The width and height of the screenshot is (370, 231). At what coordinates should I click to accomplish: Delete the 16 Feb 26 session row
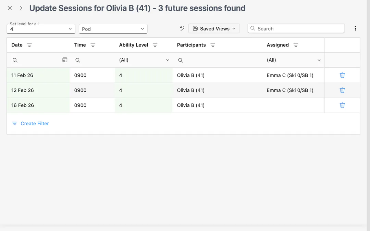tap(342, 105)
